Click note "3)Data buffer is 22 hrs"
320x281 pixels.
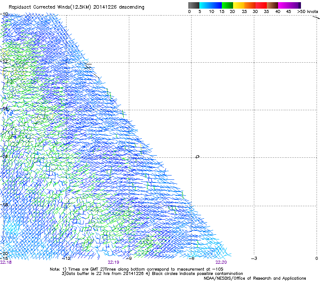[86, 274]
